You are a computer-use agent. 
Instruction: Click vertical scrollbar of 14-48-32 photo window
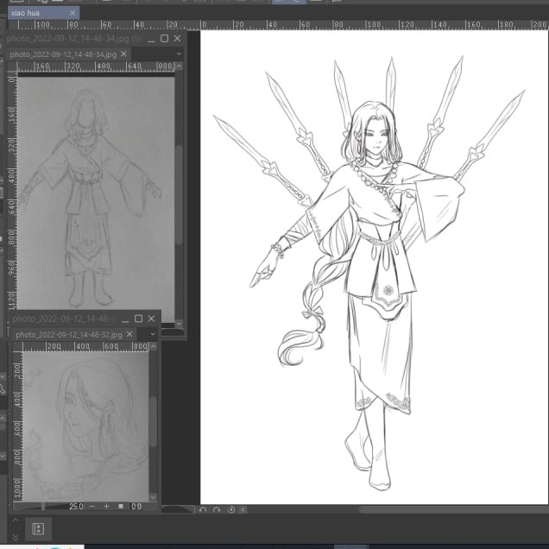click(153, 421)
